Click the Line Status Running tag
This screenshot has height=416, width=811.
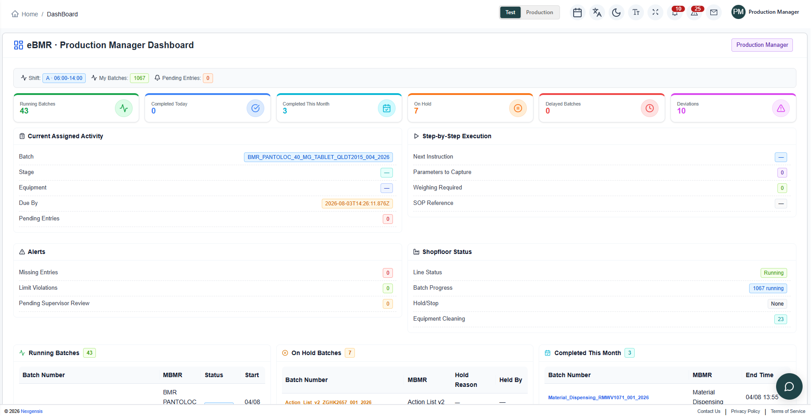click(773, 273)
